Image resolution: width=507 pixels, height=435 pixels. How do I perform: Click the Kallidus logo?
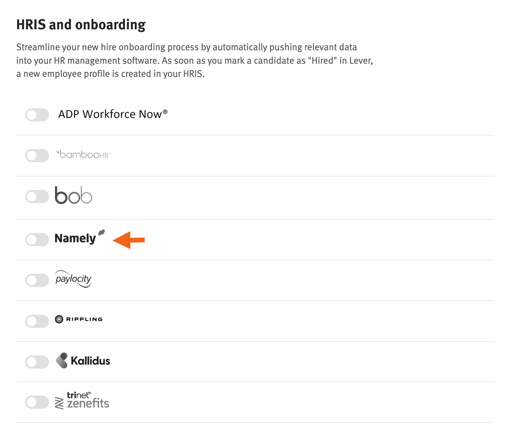(x=83, y=361)
